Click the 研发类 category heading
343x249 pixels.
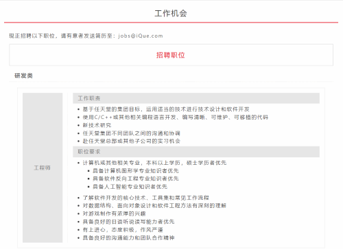tap(23, 75)
